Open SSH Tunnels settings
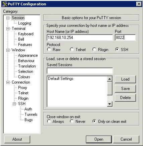This screenshot has height=146, width=143. click(x=31, y=114)
